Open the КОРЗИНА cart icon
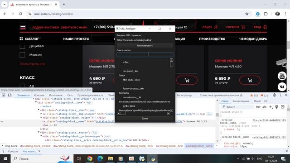The width and height of the screenshot is (290, 163). coord(243,27)
